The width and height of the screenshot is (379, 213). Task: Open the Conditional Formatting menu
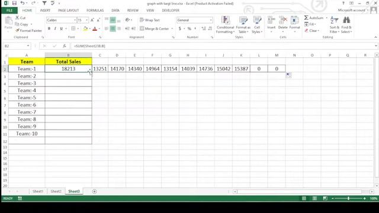pos(225,25)
